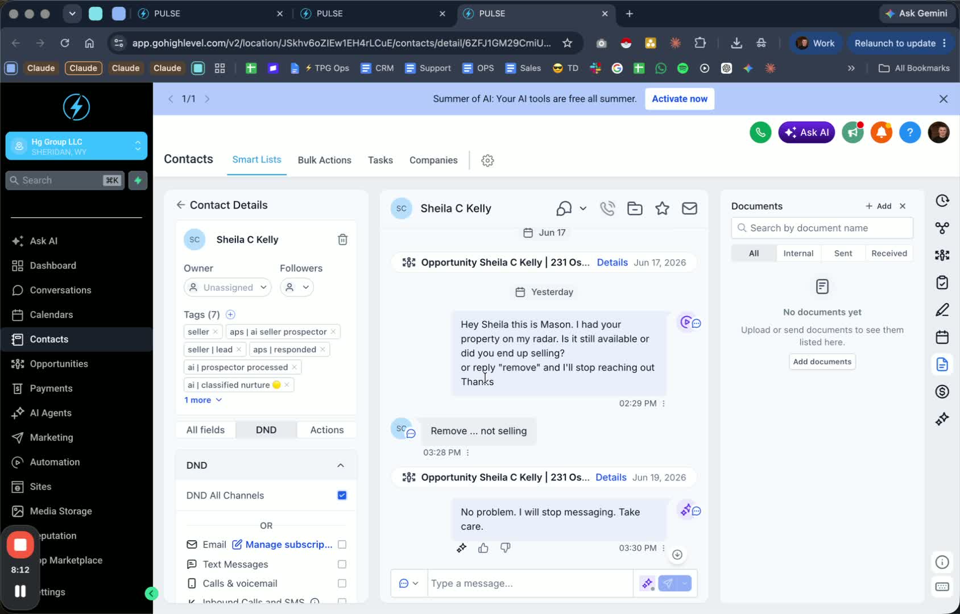Click the Type a message field
960x614 pixels.
click(x=530, y=583)
